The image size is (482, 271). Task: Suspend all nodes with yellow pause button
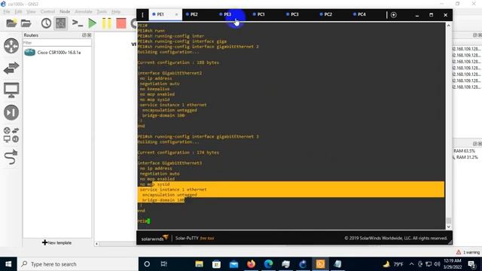[x=107, y=23]
